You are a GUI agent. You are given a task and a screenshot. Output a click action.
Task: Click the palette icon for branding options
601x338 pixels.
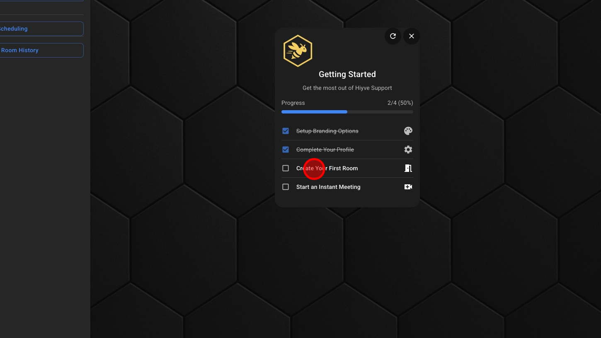coord(408,131)
